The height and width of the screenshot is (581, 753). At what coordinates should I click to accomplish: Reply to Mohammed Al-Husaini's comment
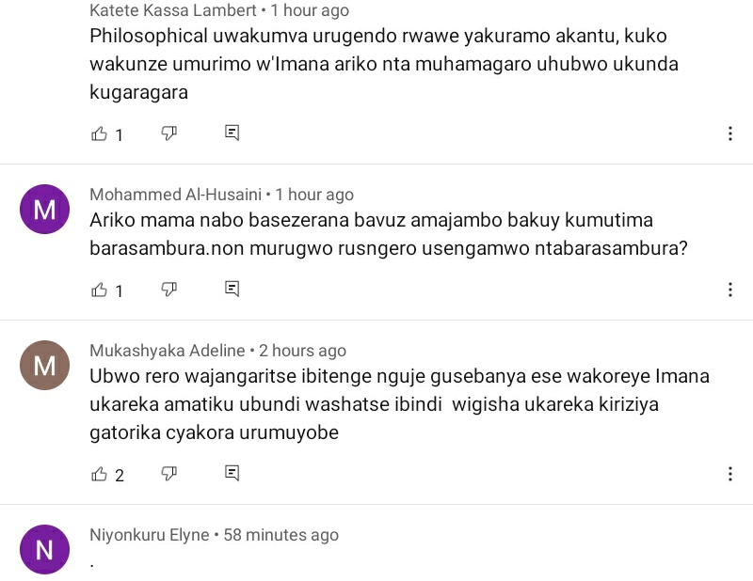pos(232,290)
